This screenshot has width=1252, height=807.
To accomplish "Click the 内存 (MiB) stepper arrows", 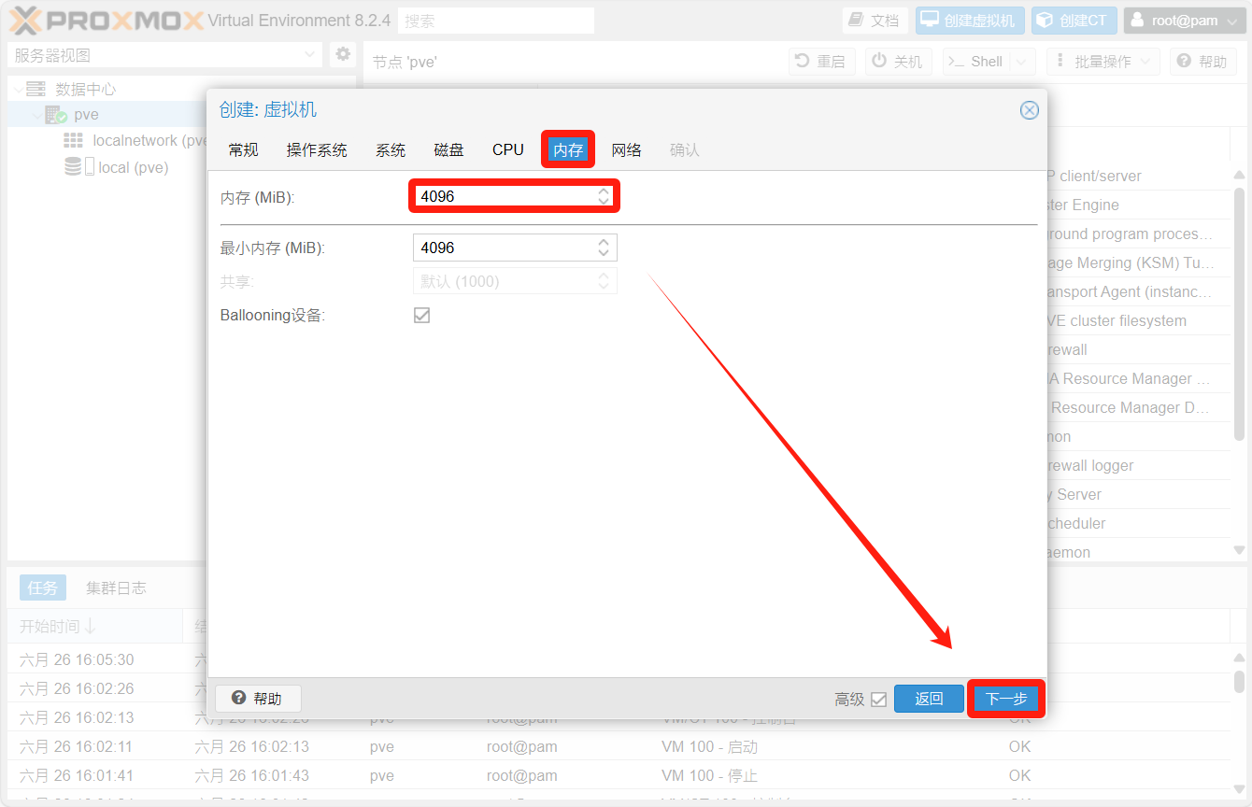I will point(604,196).
